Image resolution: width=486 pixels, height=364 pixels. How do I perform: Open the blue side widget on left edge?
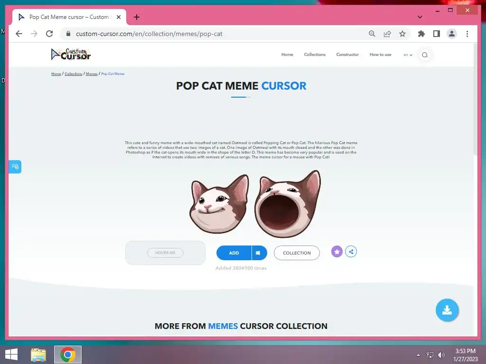point(15,167)
